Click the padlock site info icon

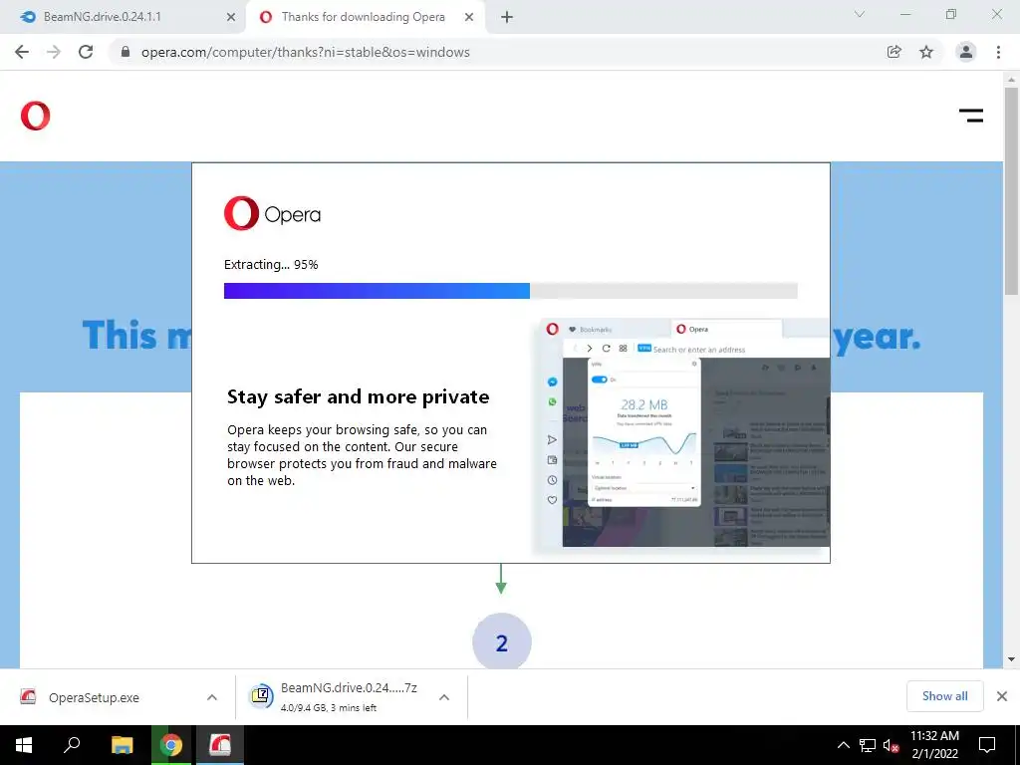click(126, 52)
